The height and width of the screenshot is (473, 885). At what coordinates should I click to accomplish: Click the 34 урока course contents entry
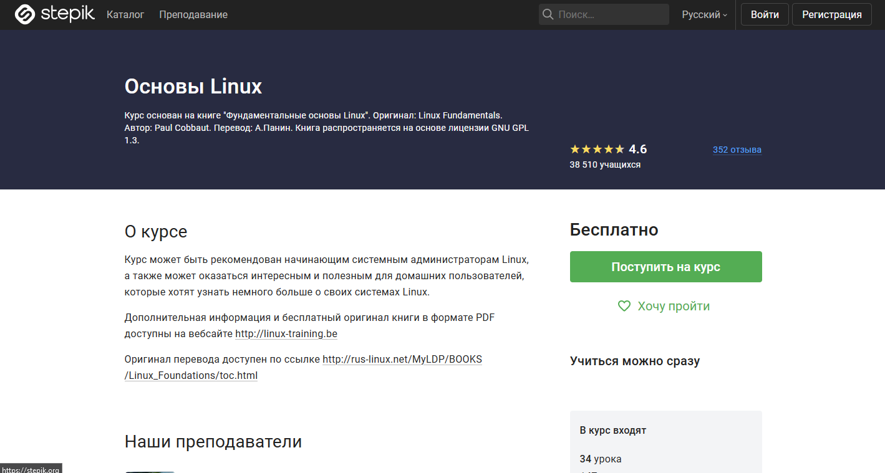pyautogui.click(x=600, y=459)
